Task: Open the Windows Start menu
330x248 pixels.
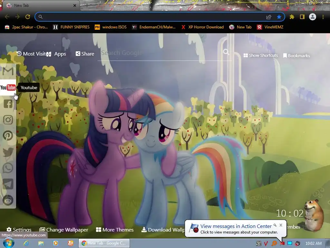Action: click(8, 243)
